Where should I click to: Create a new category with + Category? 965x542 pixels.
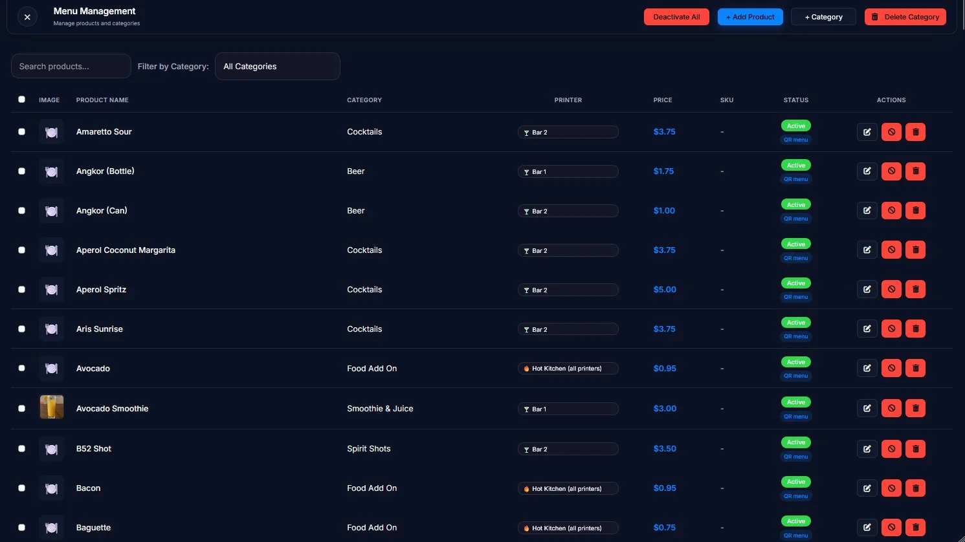(x=823, y=17)
